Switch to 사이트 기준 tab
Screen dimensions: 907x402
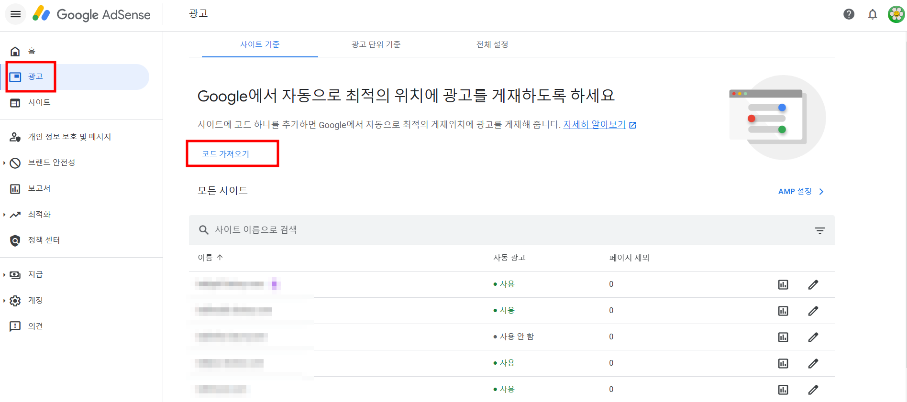[260, 44]
